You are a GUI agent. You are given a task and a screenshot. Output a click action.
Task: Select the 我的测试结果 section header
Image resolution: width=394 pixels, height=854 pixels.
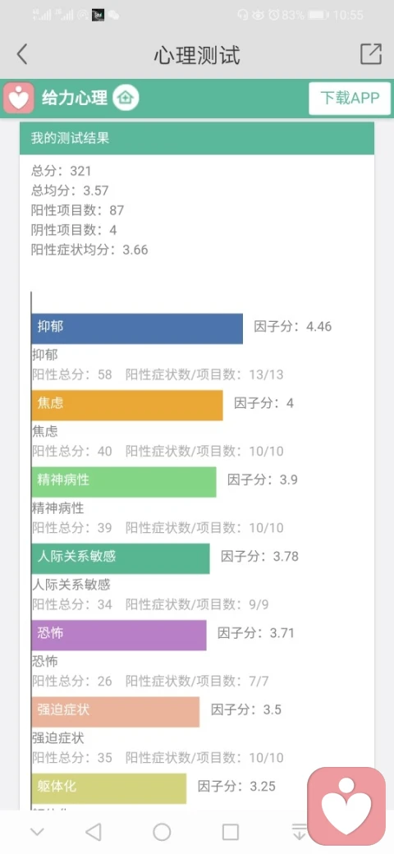click(197, 138)
